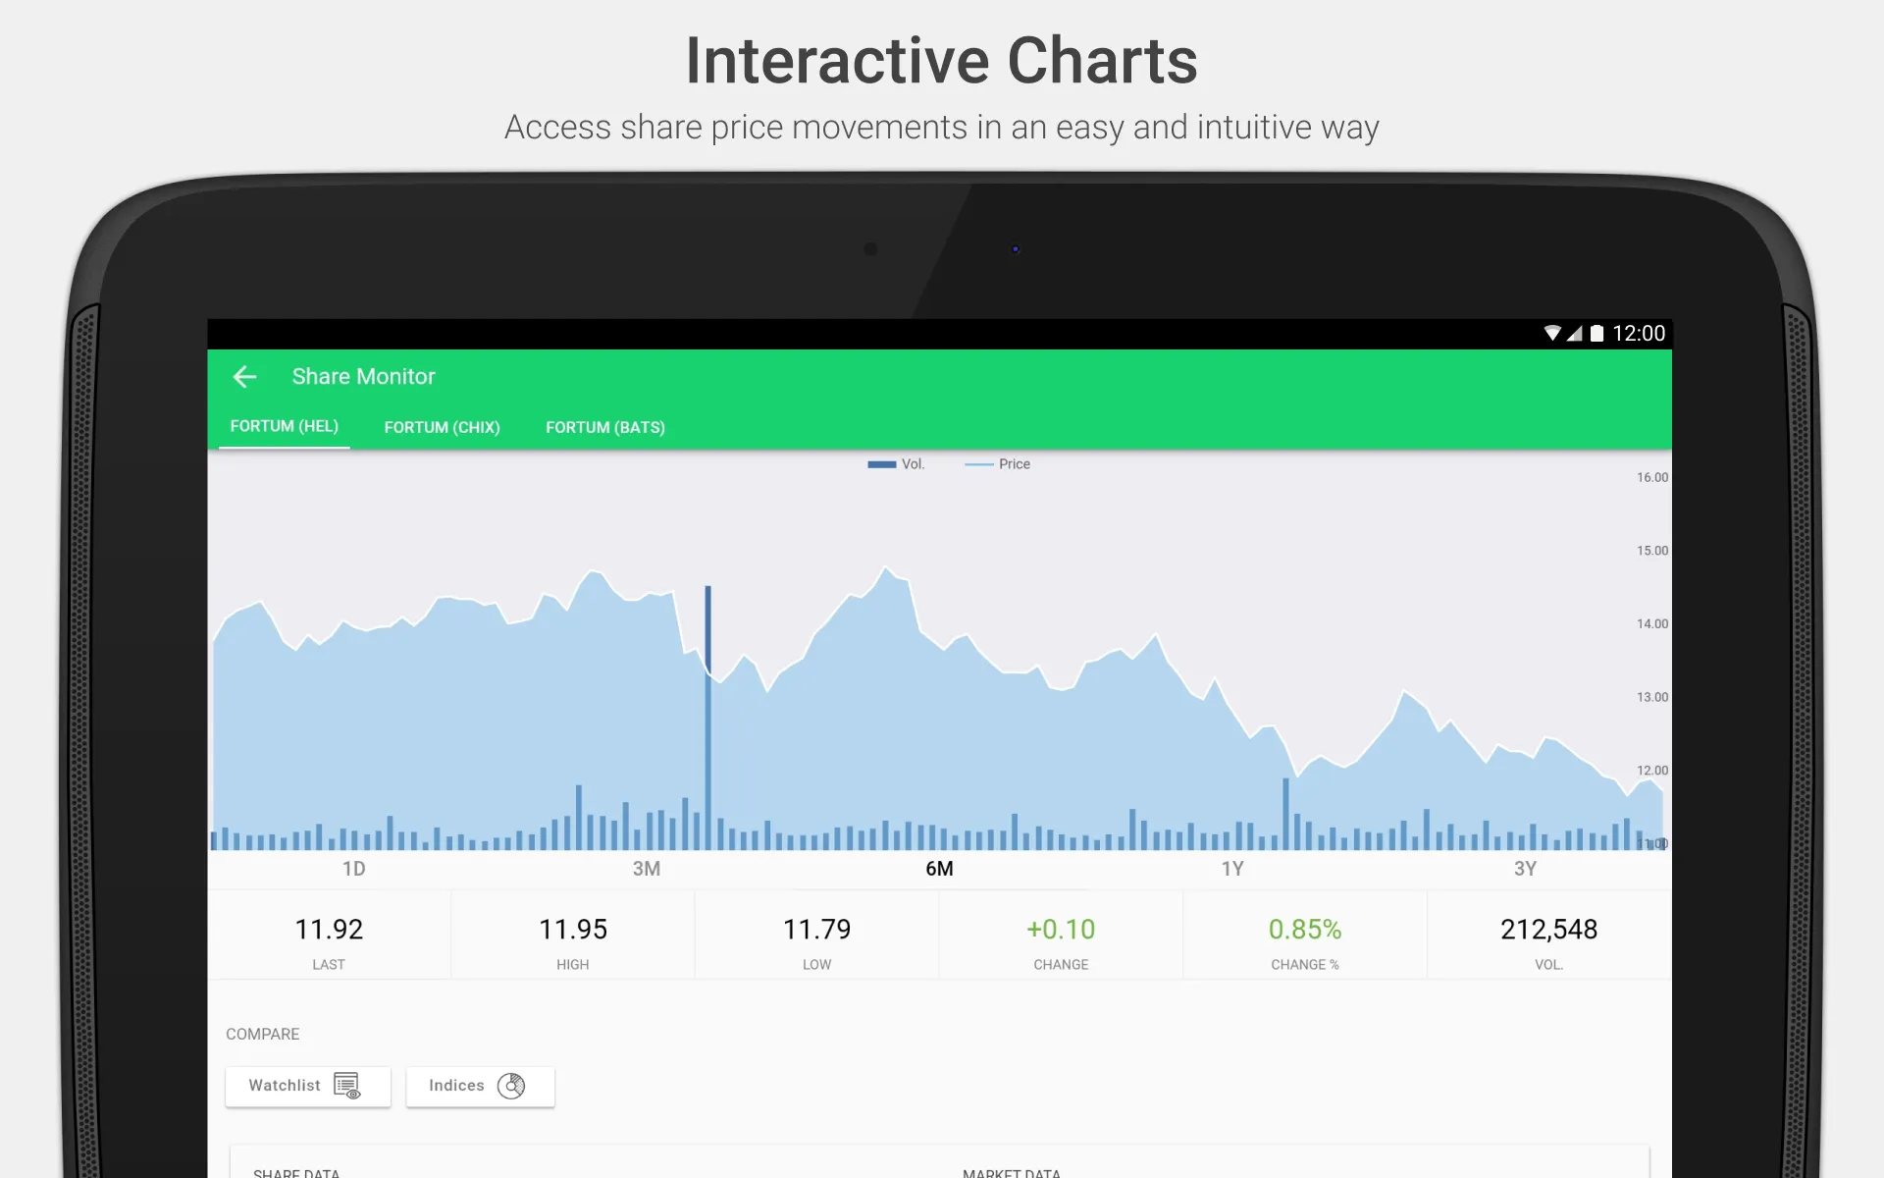Check the battery status icon
This screenshot has height=1178, width=1884.
click(1596, 333)
